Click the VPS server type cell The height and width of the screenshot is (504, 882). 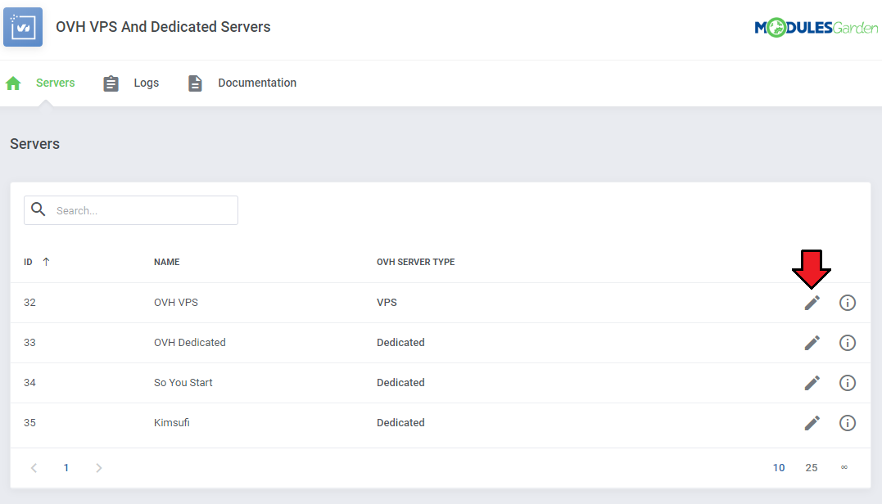(x=387, y=302)
